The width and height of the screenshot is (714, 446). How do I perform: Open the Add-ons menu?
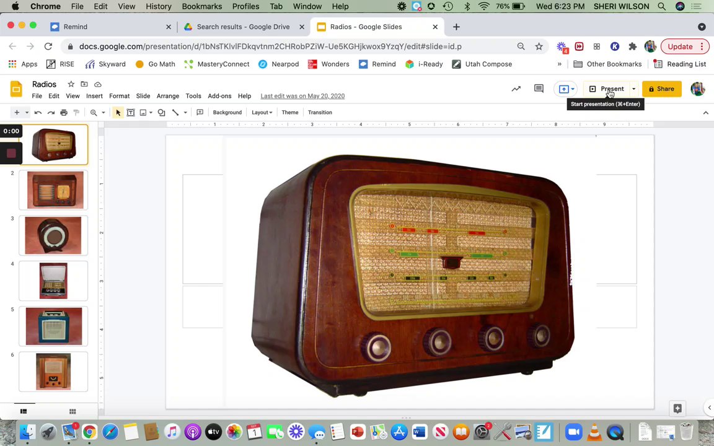(219, 96)
